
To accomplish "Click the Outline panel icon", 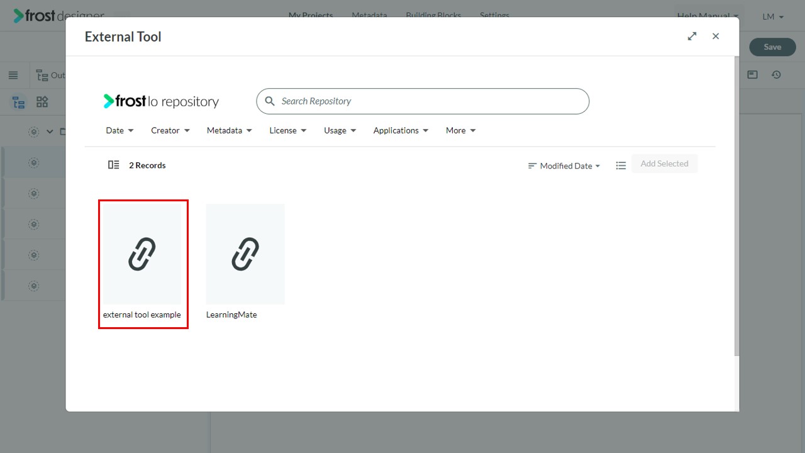I will 43,75.
